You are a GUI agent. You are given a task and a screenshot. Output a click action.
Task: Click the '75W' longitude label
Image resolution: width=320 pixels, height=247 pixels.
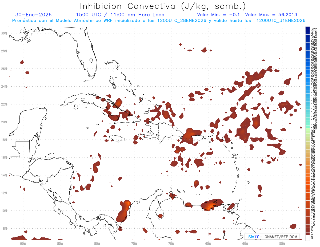[x=134, y=243]
